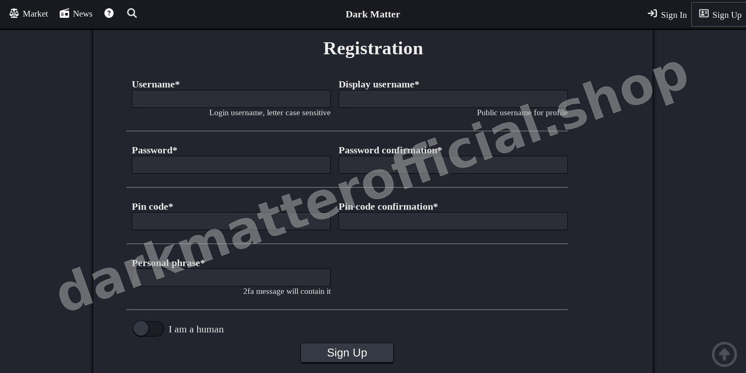Click the Display username field
This screenshot has height=373, width=746.
[x=453, y=99]
